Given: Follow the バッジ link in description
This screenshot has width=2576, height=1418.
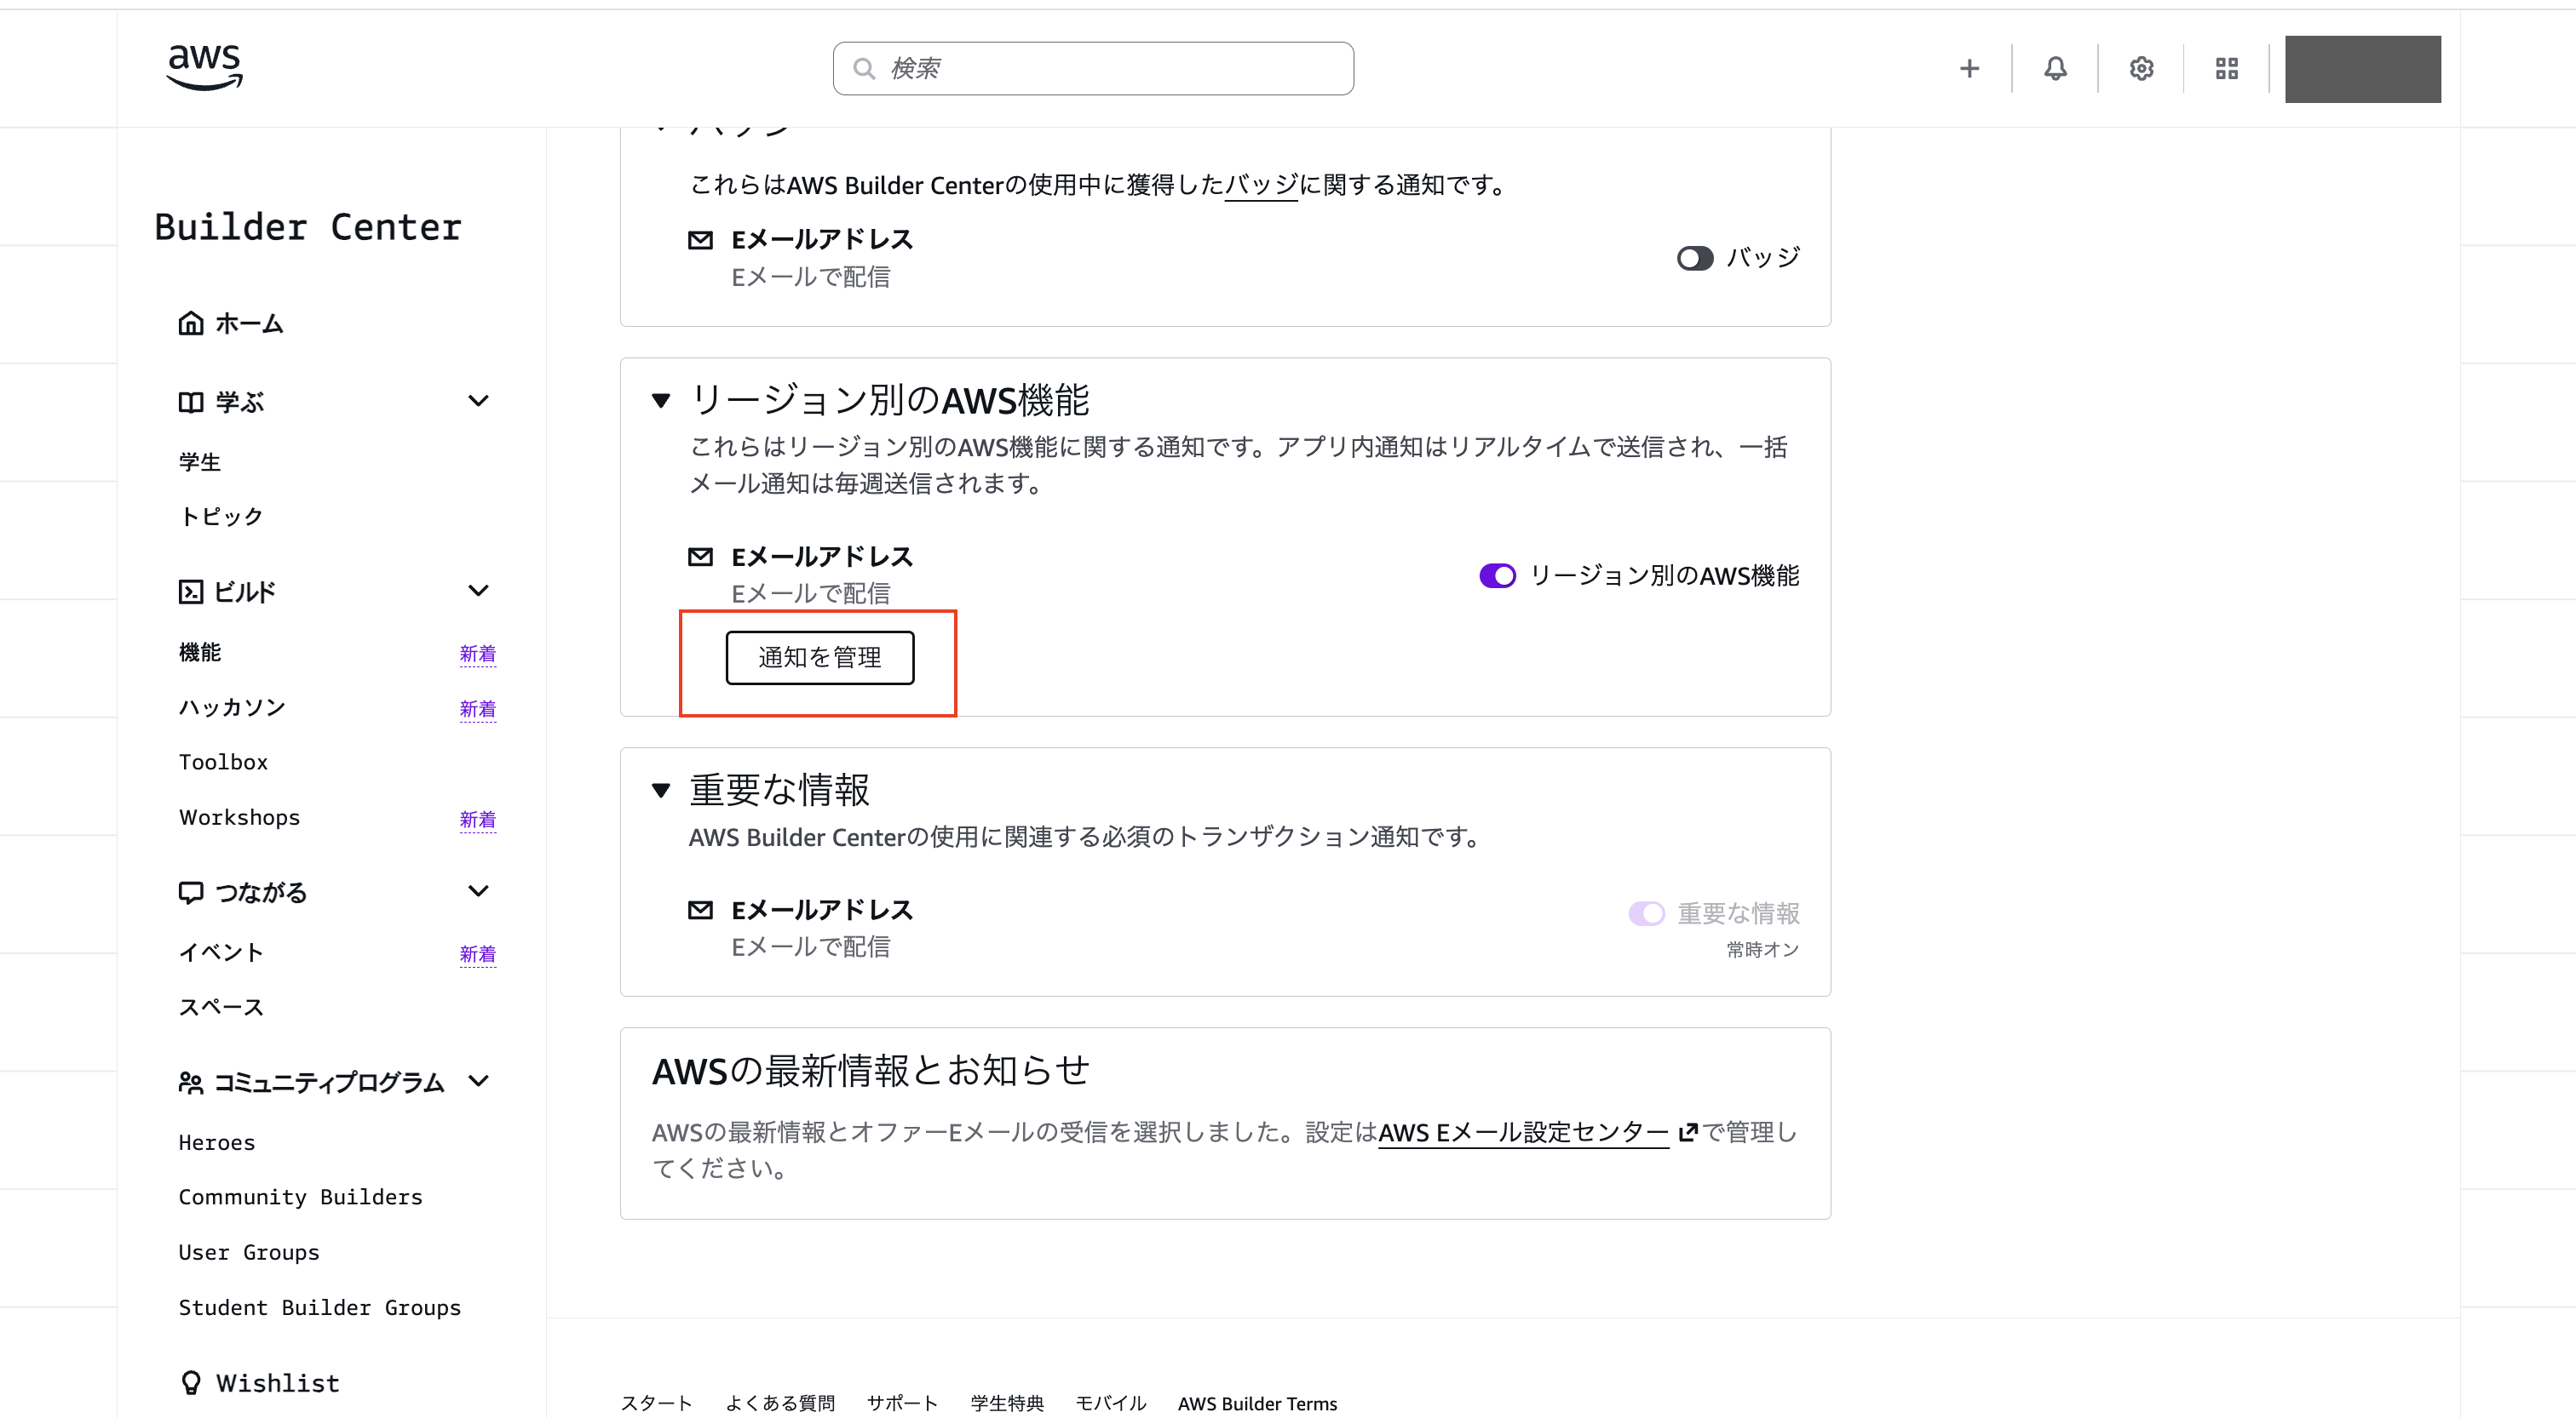Looking at the screenshot, I should 1261,185.
